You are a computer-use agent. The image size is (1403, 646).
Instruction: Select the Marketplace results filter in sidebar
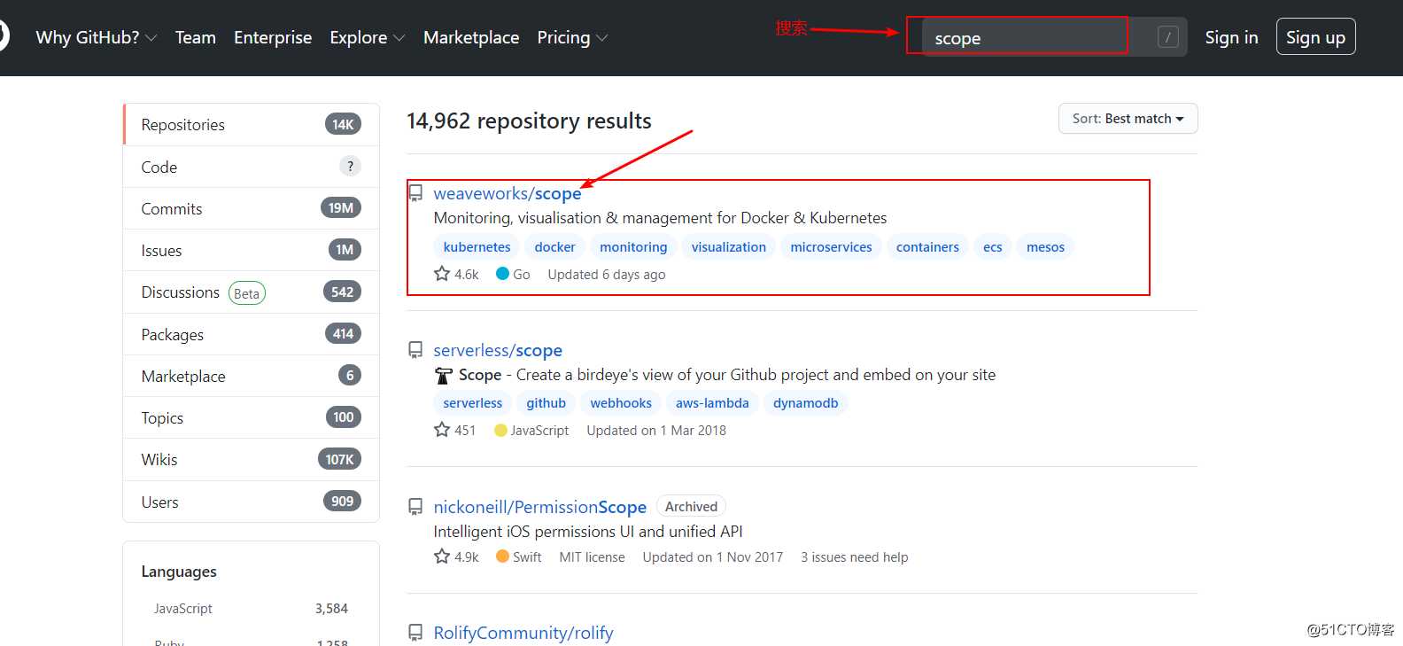(252, 376)
